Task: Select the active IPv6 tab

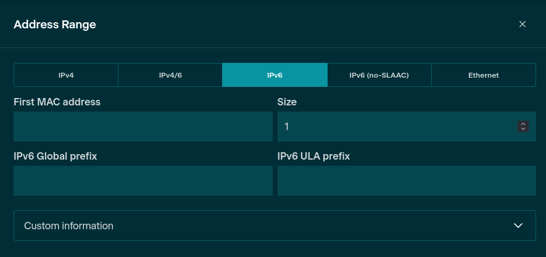Action: (275, 75)
